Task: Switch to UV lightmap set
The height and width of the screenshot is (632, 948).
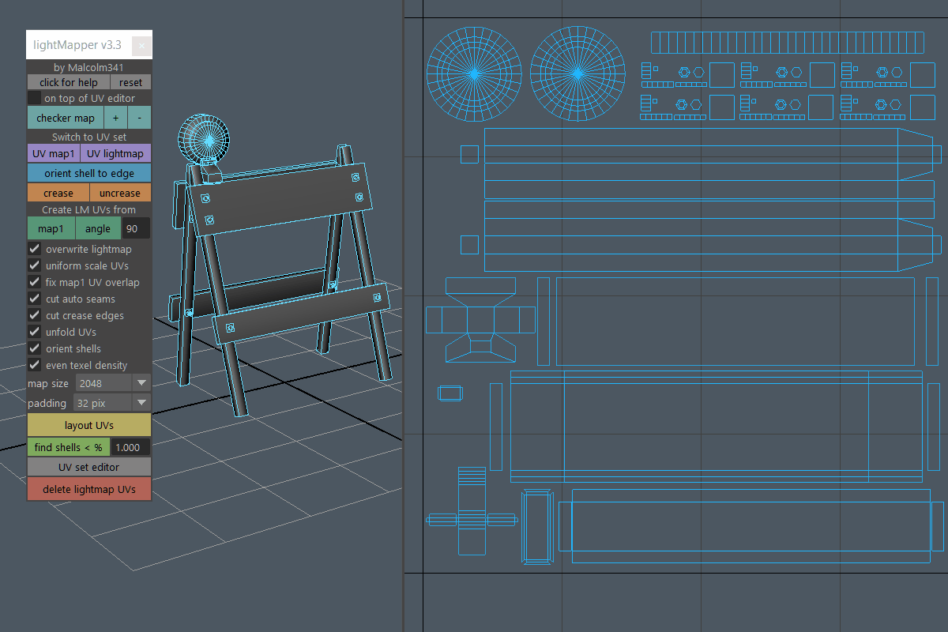Action: coord(115,153)
